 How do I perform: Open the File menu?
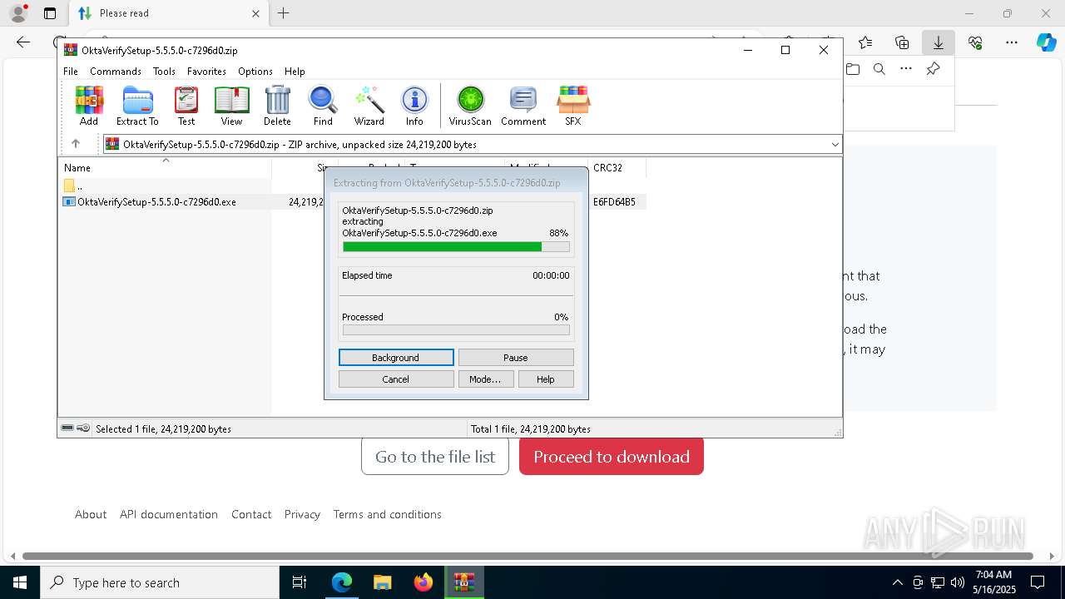point(71,72)
